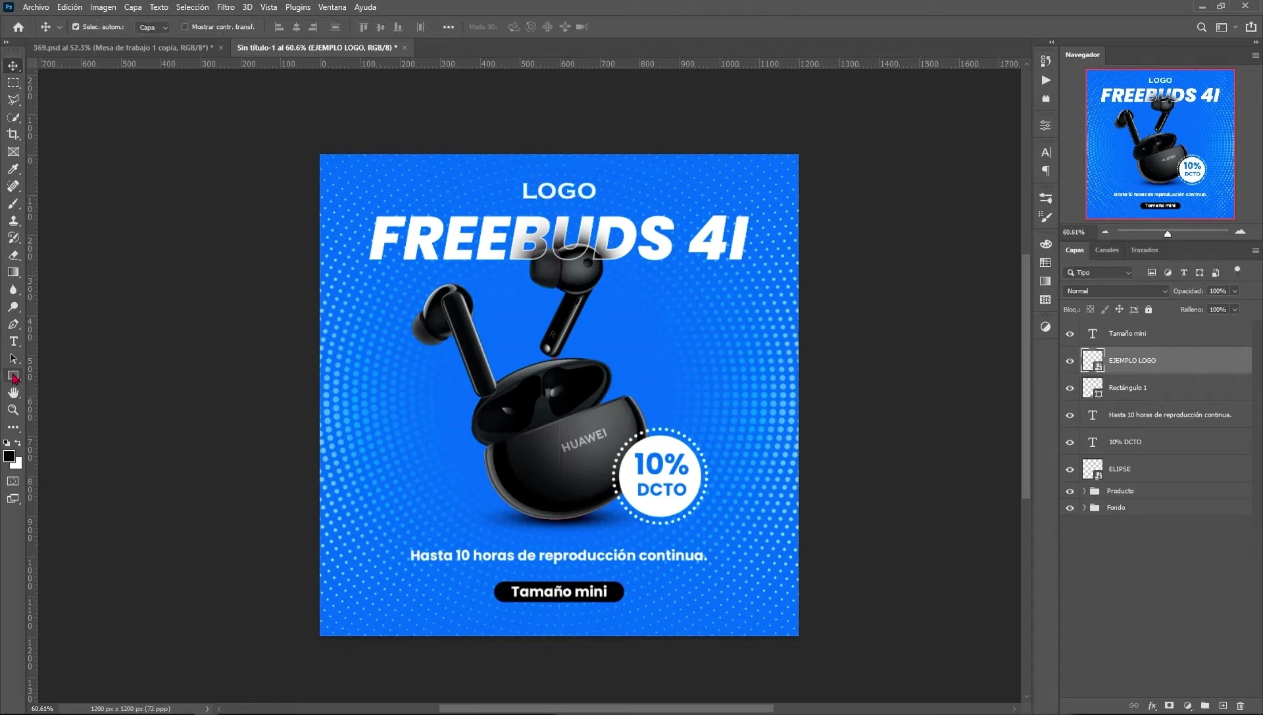Click the foreground color swatch
Viewport: 1263px width, 715px height.
coord(9,456)
